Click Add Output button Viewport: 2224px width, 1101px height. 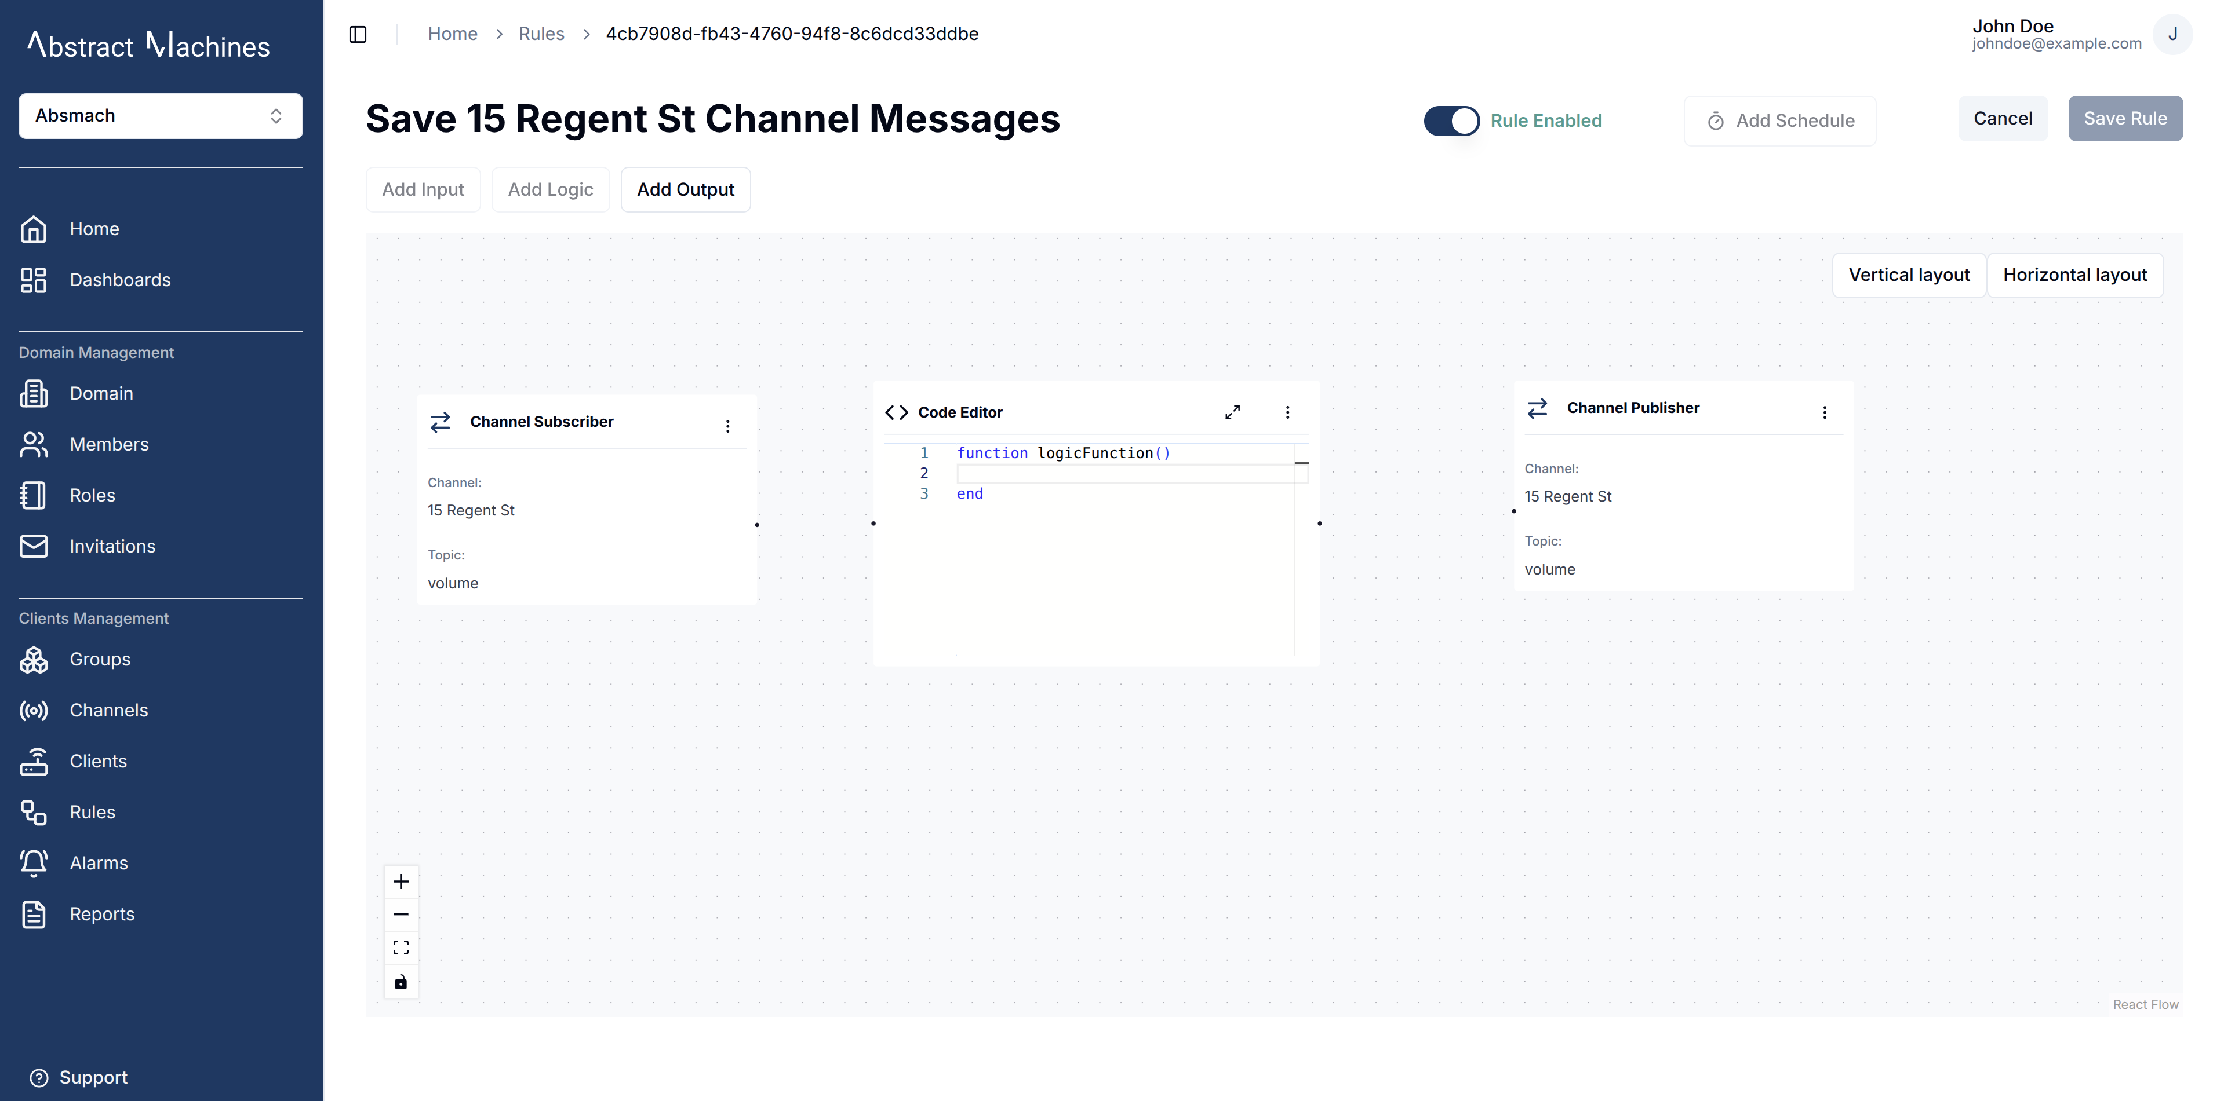[686, 190]
